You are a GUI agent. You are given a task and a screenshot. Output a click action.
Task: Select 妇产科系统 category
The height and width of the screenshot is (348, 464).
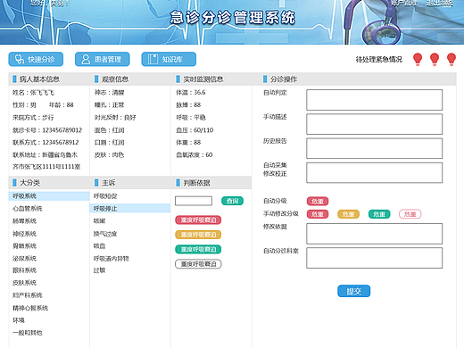[28, 295]
